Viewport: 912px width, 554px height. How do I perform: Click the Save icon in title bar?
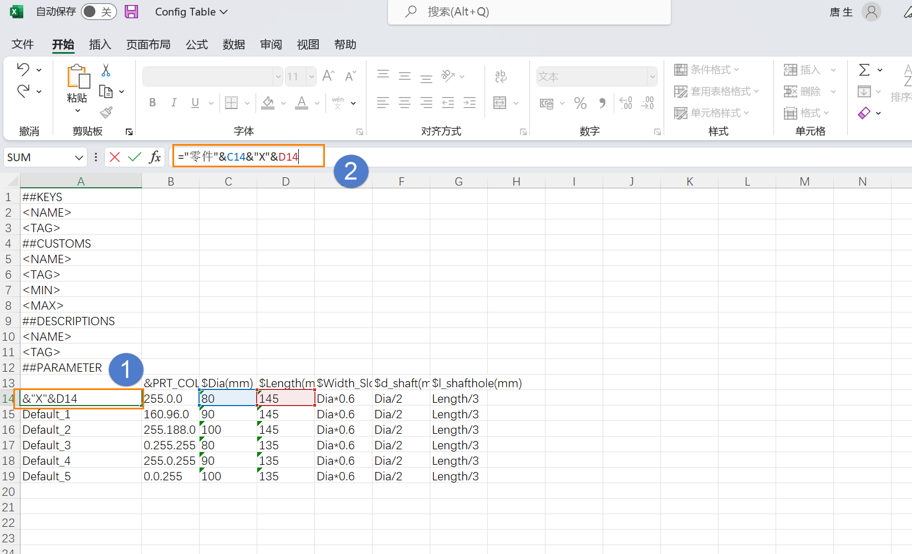point(131,12)
